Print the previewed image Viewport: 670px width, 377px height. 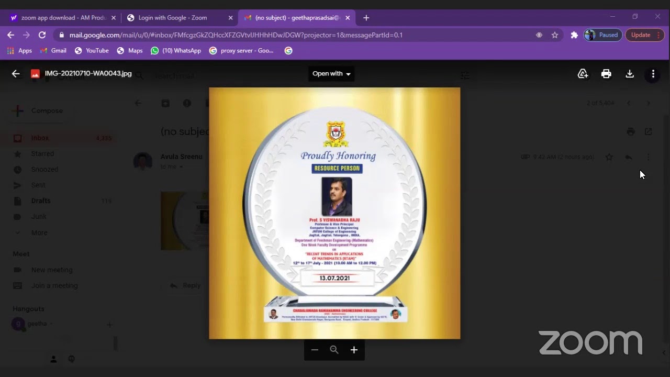606,74
